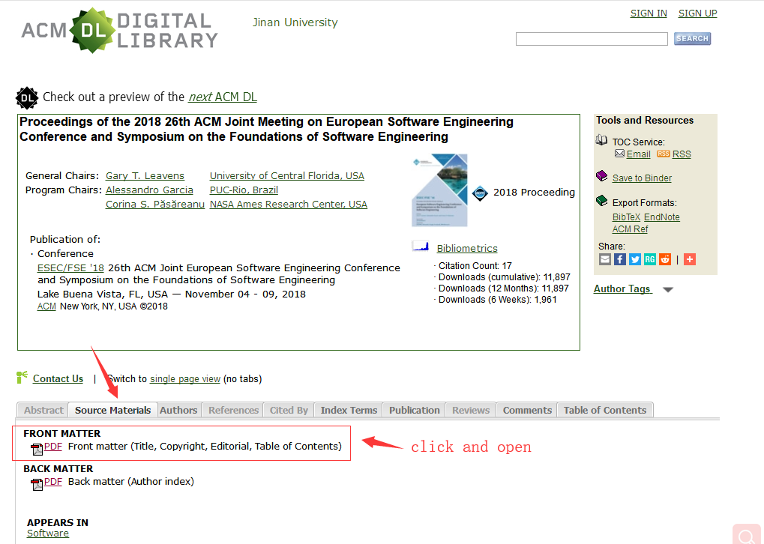Click the Downloads (6 Weeks): 1,961 text
The width and height of the screenshot is (764, 544).
(498, 300)
